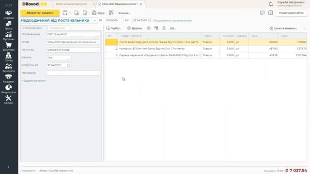
Task: Open the help question mark icon
Action: 270,13
